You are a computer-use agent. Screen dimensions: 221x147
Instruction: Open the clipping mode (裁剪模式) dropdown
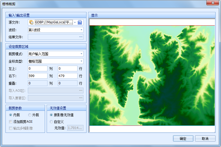pyautogui.click(x=81, y=54)
